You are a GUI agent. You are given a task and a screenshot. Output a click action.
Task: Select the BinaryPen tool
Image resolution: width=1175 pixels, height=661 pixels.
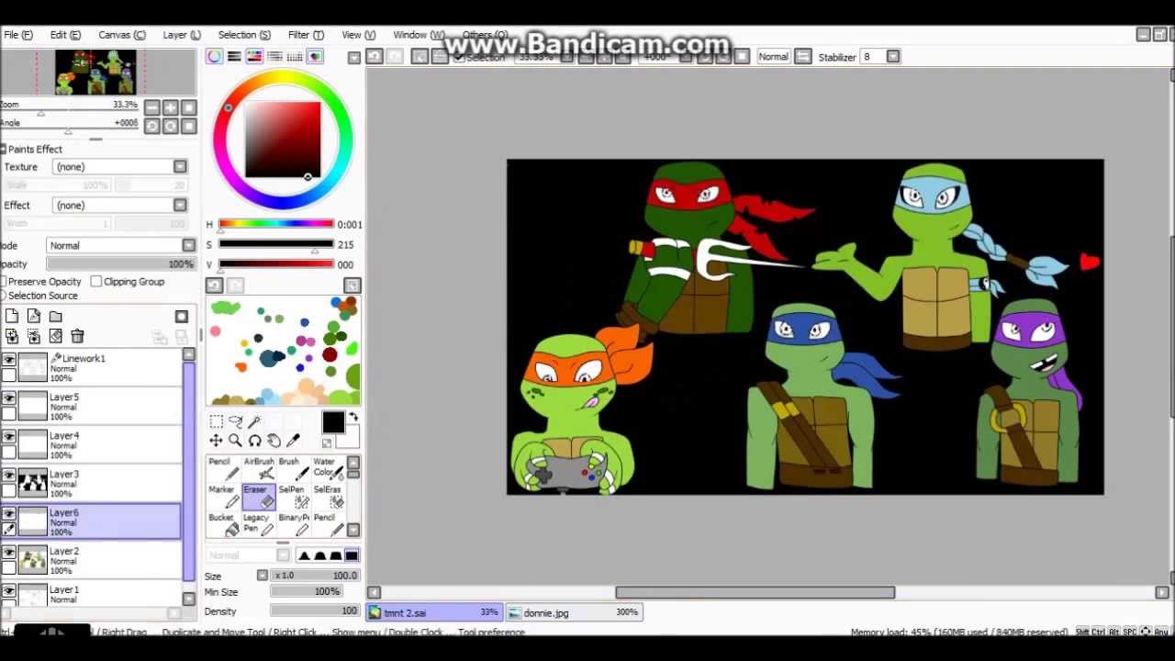pos(294,524)
